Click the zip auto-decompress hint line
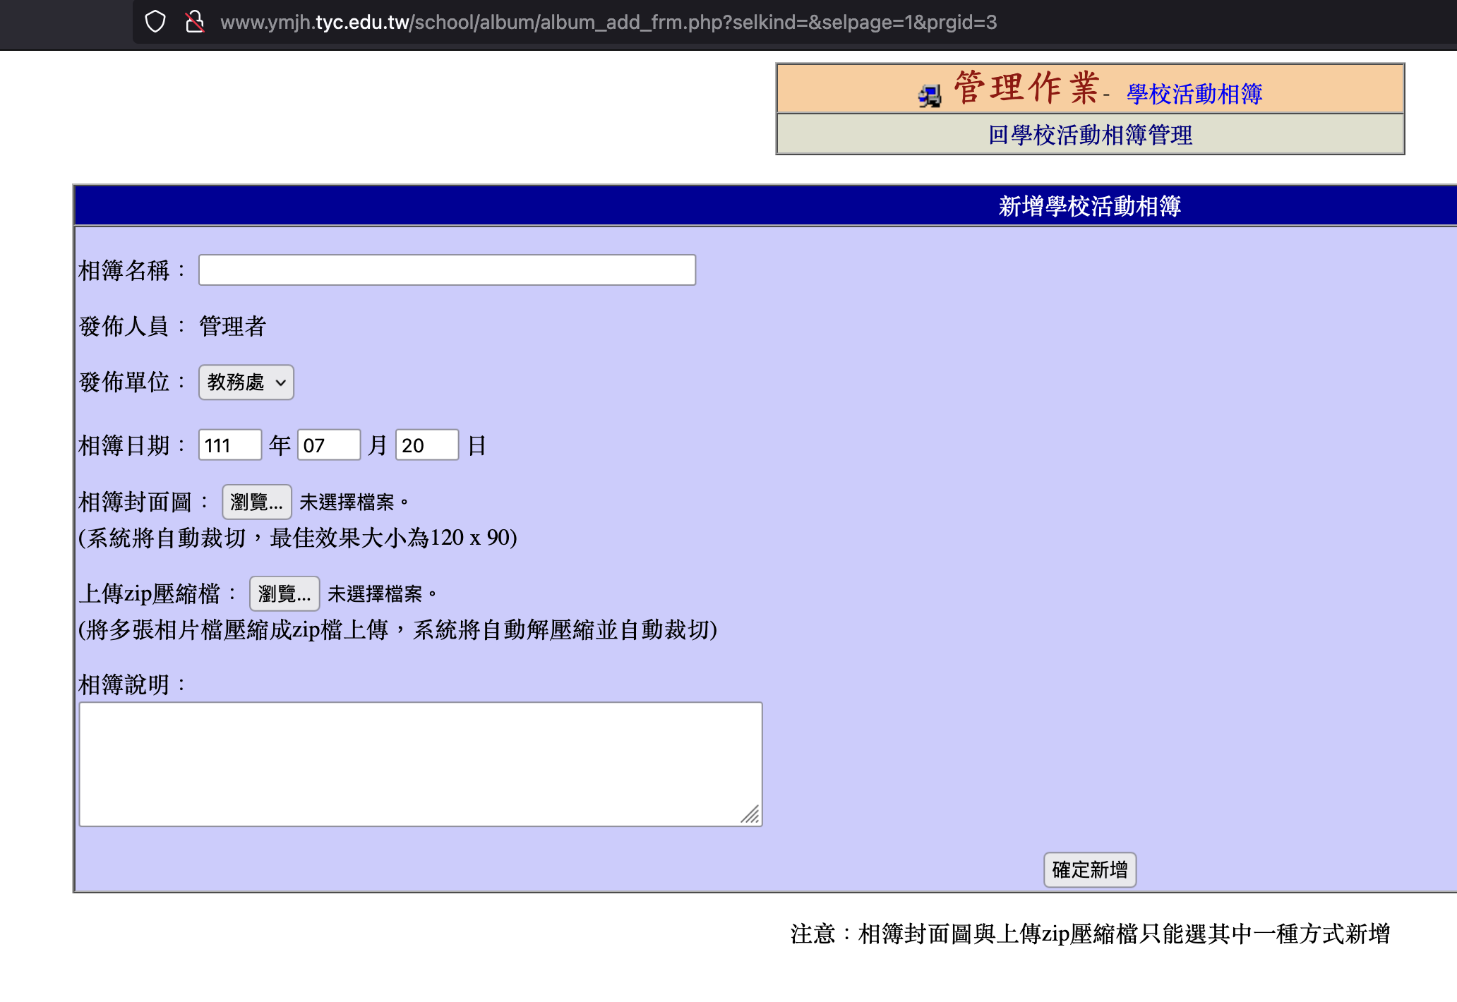Viewport: 1457px width, 1002px height. (397, 630)
